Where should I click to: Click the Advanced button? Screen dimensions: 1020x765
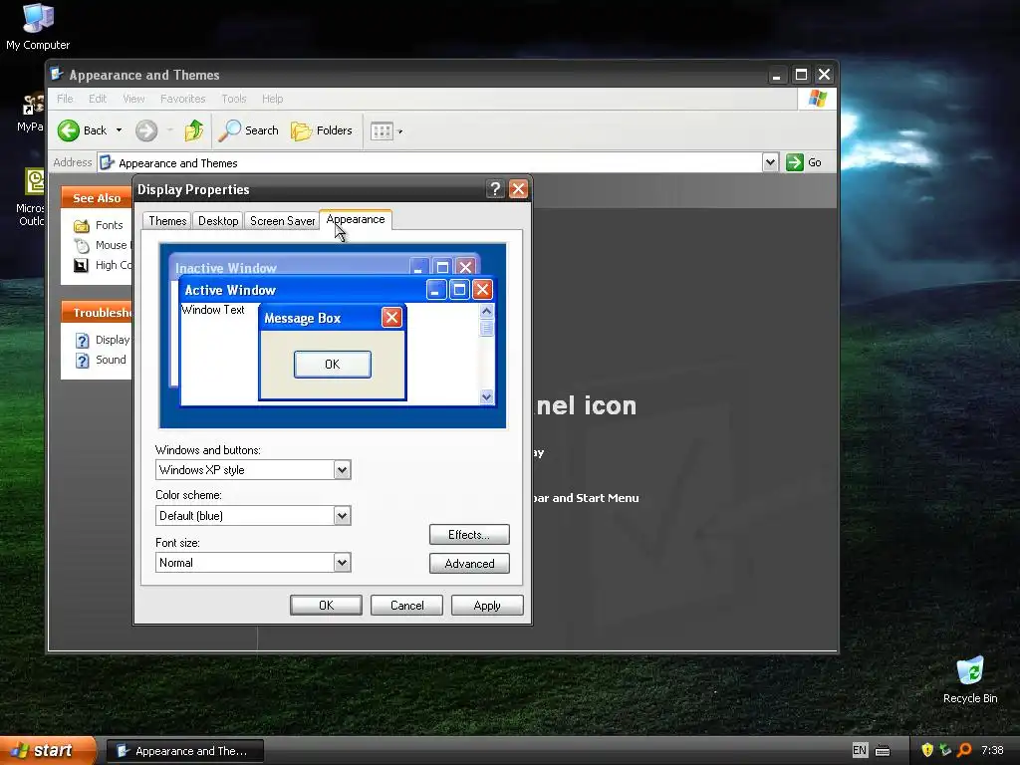pyautogui.click(x=469, y=564)
